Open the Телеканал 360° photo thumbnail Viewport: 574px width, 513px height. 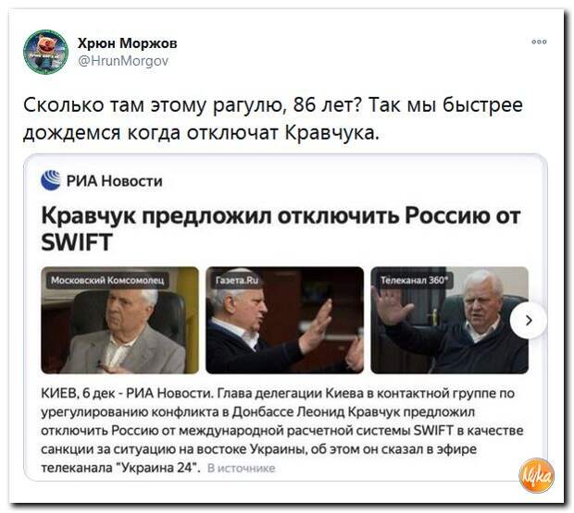pyautogui.click(x=449, y=320)
